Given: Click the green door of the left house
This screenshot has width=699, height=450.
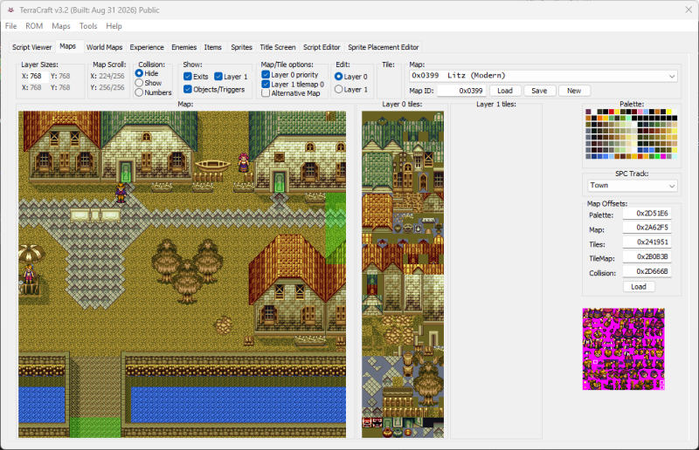Looking at the screenshot, I should pyautogui.click(x=126, y=171).
